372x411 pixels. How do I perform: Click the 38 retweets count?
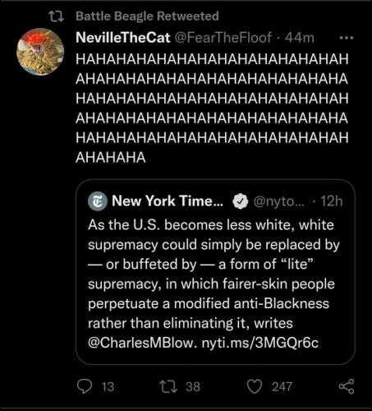(193, 386)
